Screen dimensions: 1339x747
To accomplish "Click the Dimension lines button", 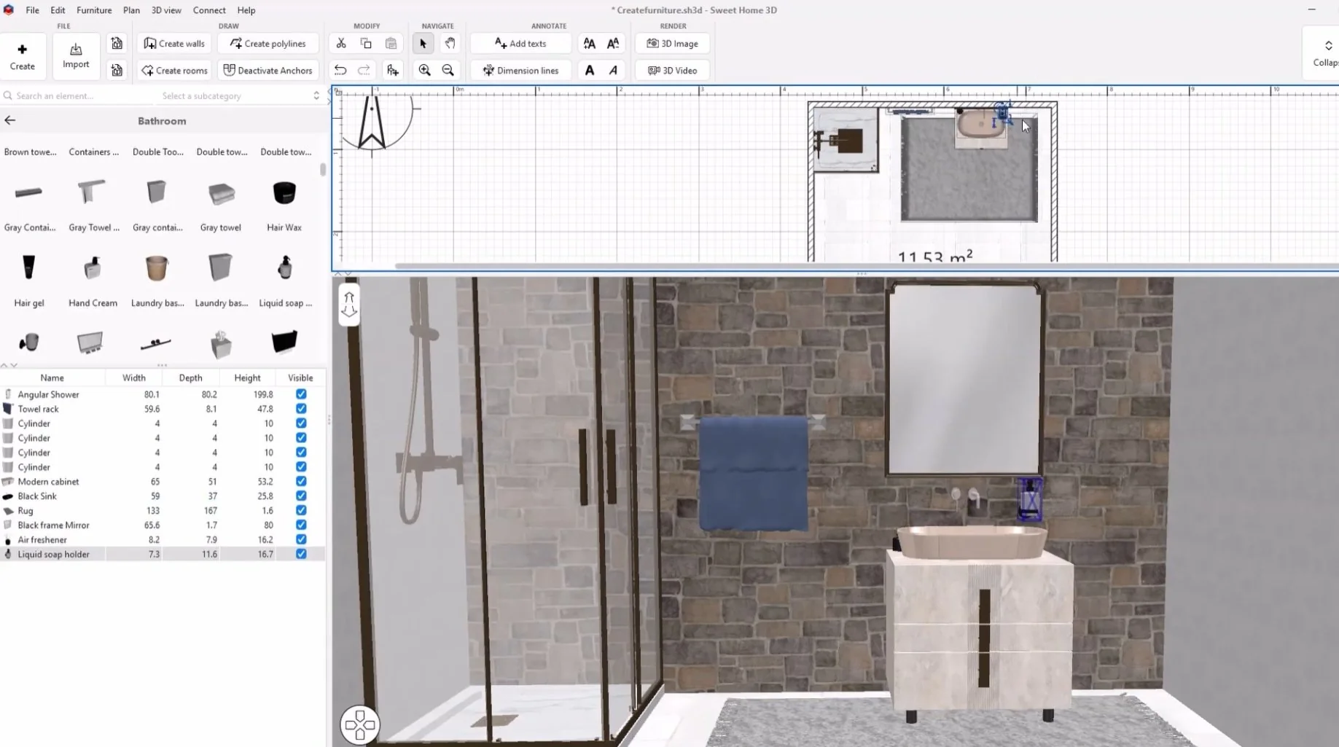I will (x=520, y=71).
